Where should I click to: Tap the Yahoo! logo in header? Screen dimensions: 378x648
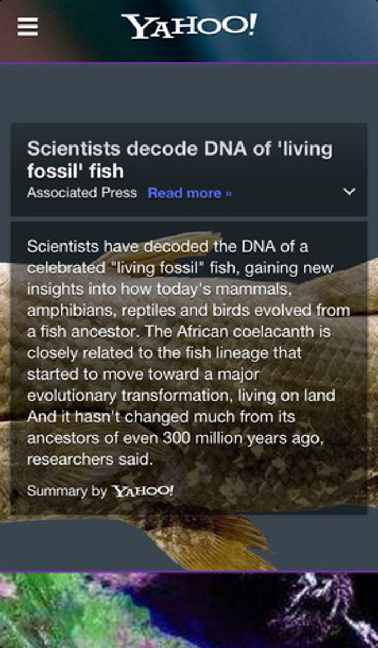[189, 27]
